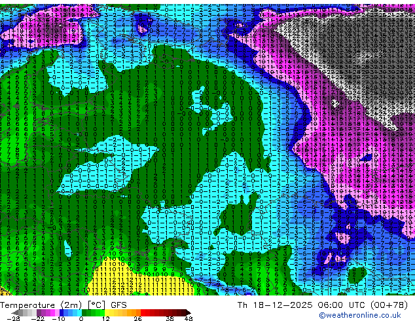Click the bright red legend segment at 26
Screen dimensions: 415x321
click(143, 312)
